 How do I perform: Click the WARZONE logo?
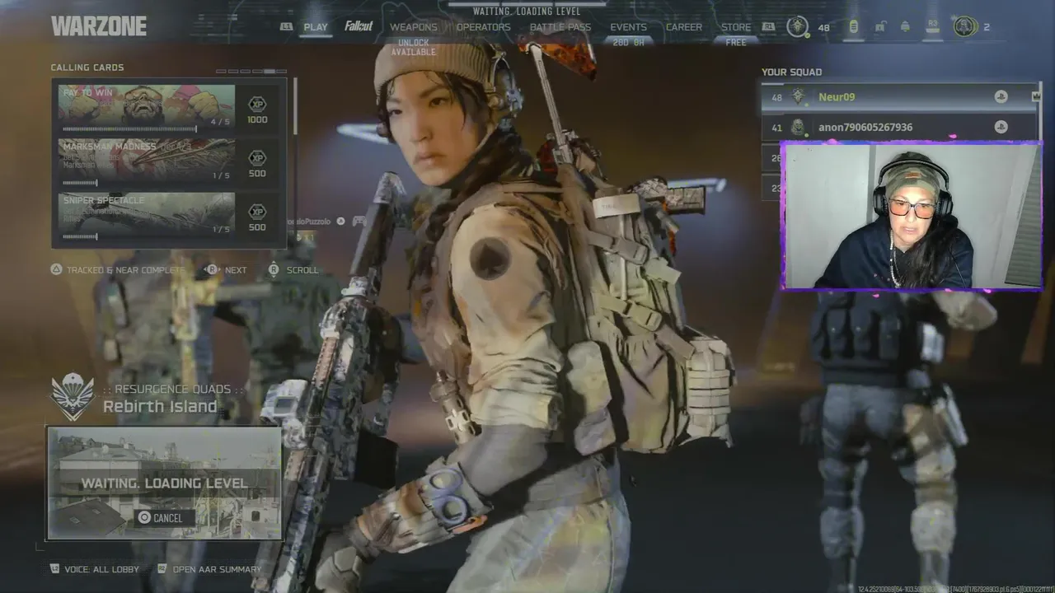pos(99,26)
